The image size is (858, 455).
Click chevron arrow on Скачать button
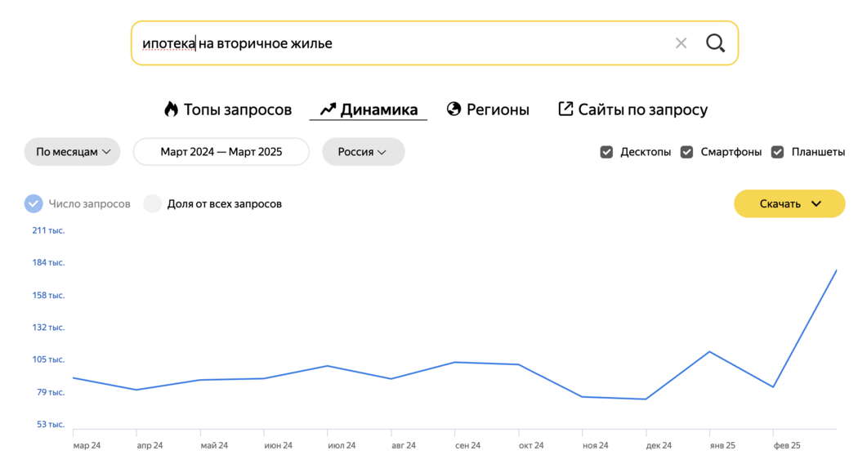coord(816,204)
